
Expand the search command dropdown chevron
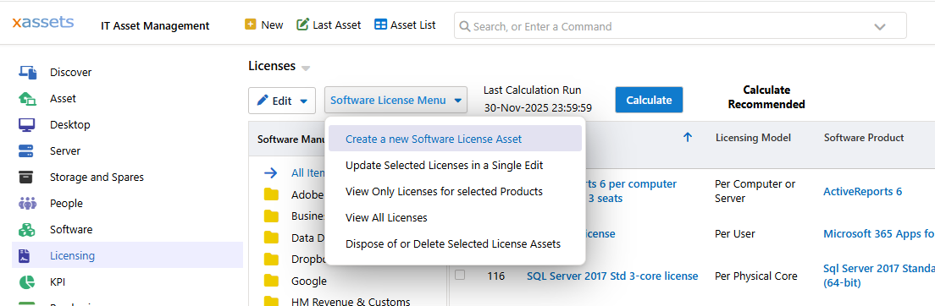880,27
